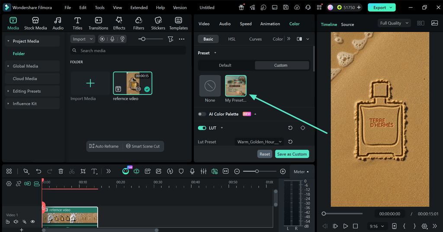Hide the Video 1 track
443x232 pixels.
point(33,222)
